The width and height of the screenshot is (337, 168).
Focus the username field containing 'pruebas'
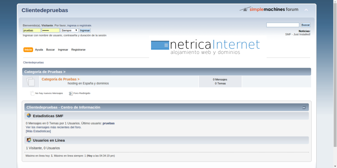click(32, 30)
